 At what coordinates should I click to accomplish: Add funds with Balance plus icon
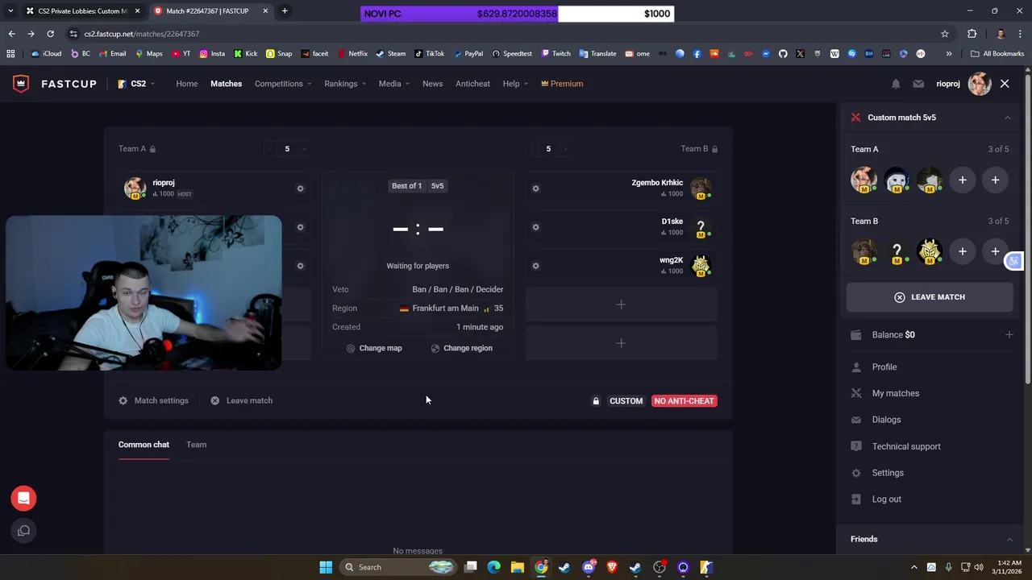(1009, 335)
